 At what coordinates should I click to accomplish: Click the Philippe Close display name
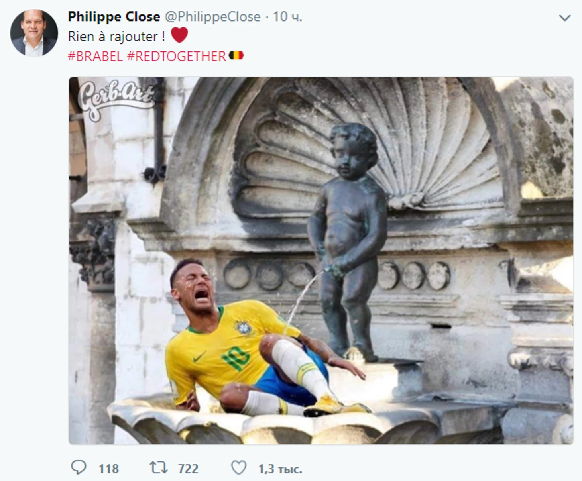(x=114, y=17)
